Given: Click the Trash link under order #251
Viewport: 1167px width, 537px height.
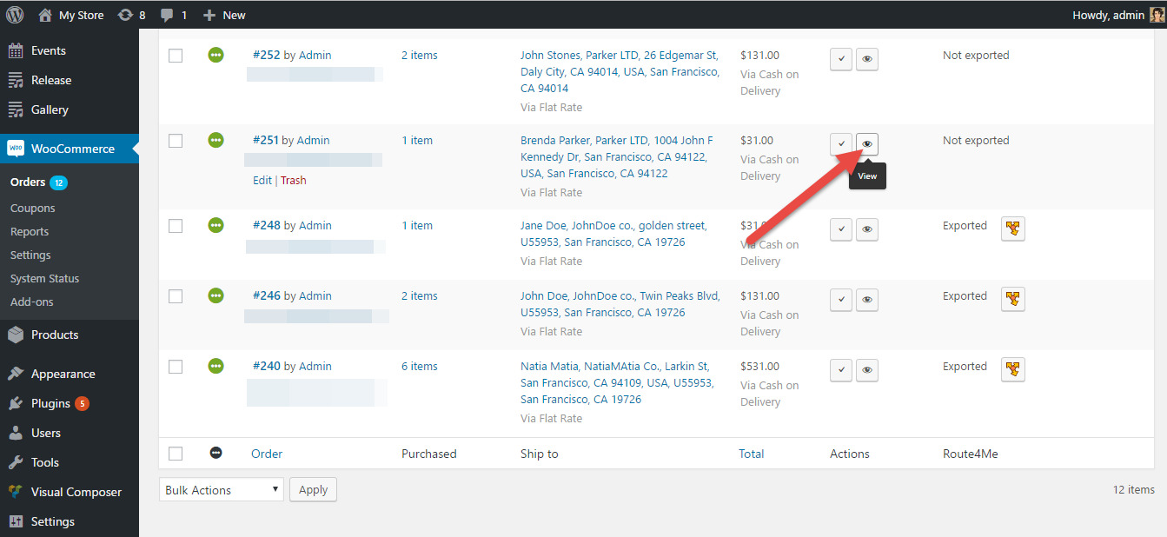Looking at the screenshot, I should coord(294,181).
